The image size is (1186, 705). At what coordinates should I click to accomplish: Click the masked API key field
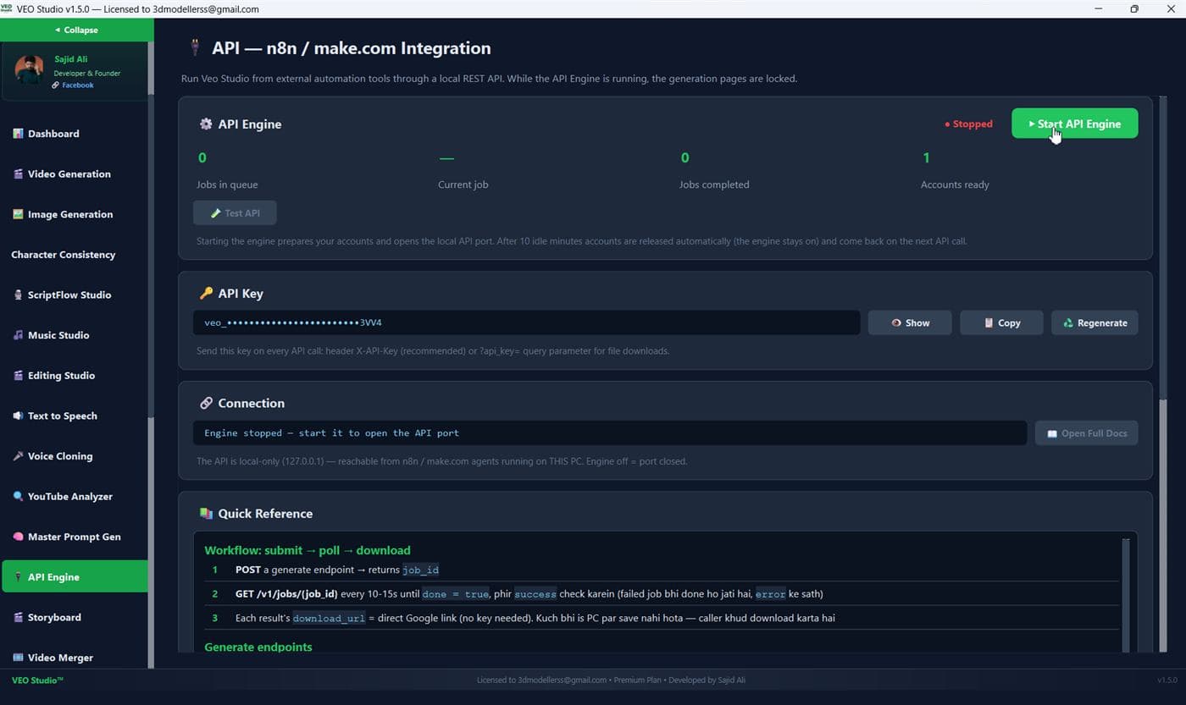527,322
